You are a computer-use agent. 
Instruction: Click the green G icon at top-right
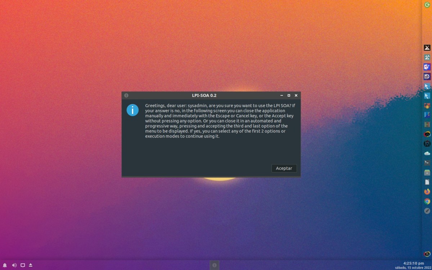point(427,5)
